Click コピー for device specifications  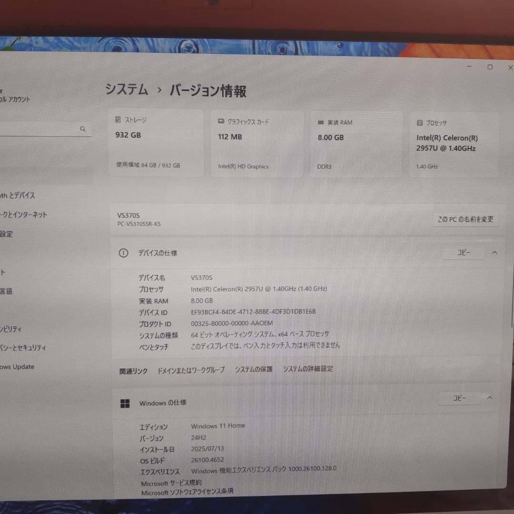(464, 253)
